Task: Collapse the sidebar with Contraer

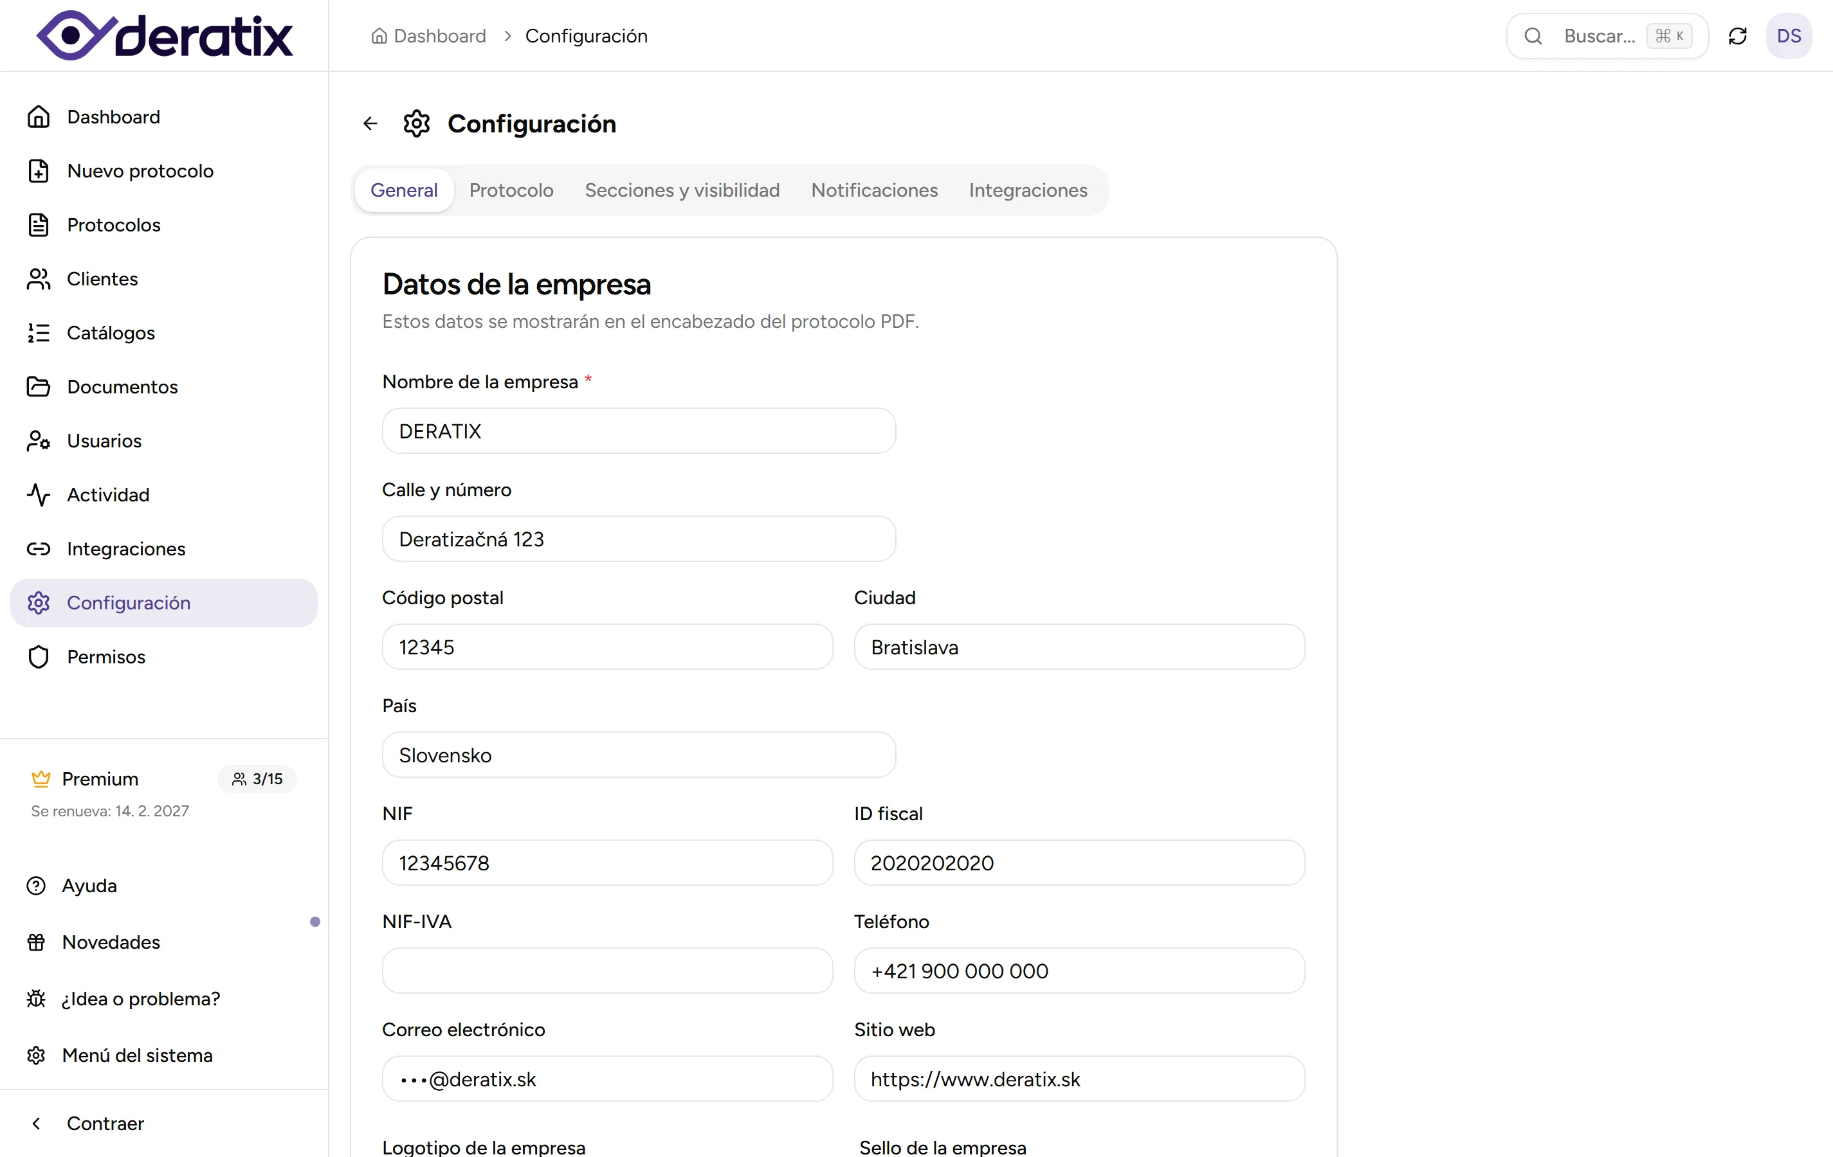Action: point(105,1124)
